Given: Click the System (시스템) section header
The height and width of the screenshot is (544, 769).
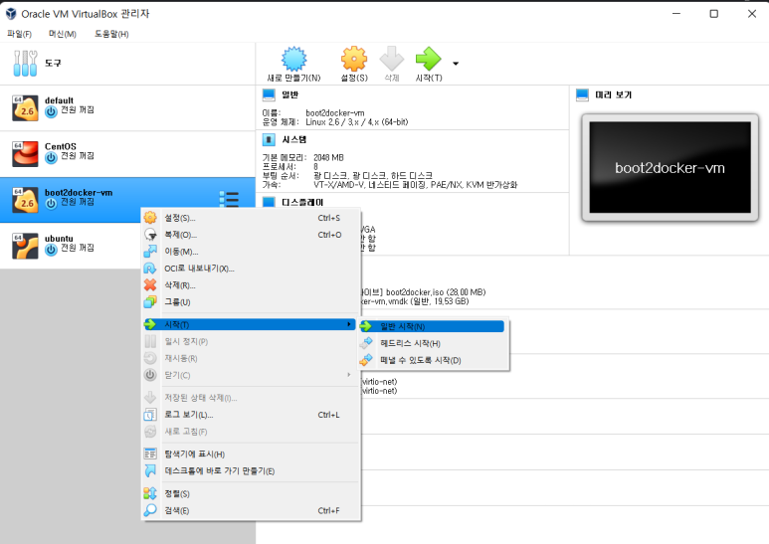Looking at the screenshot, I should [294, 139].
